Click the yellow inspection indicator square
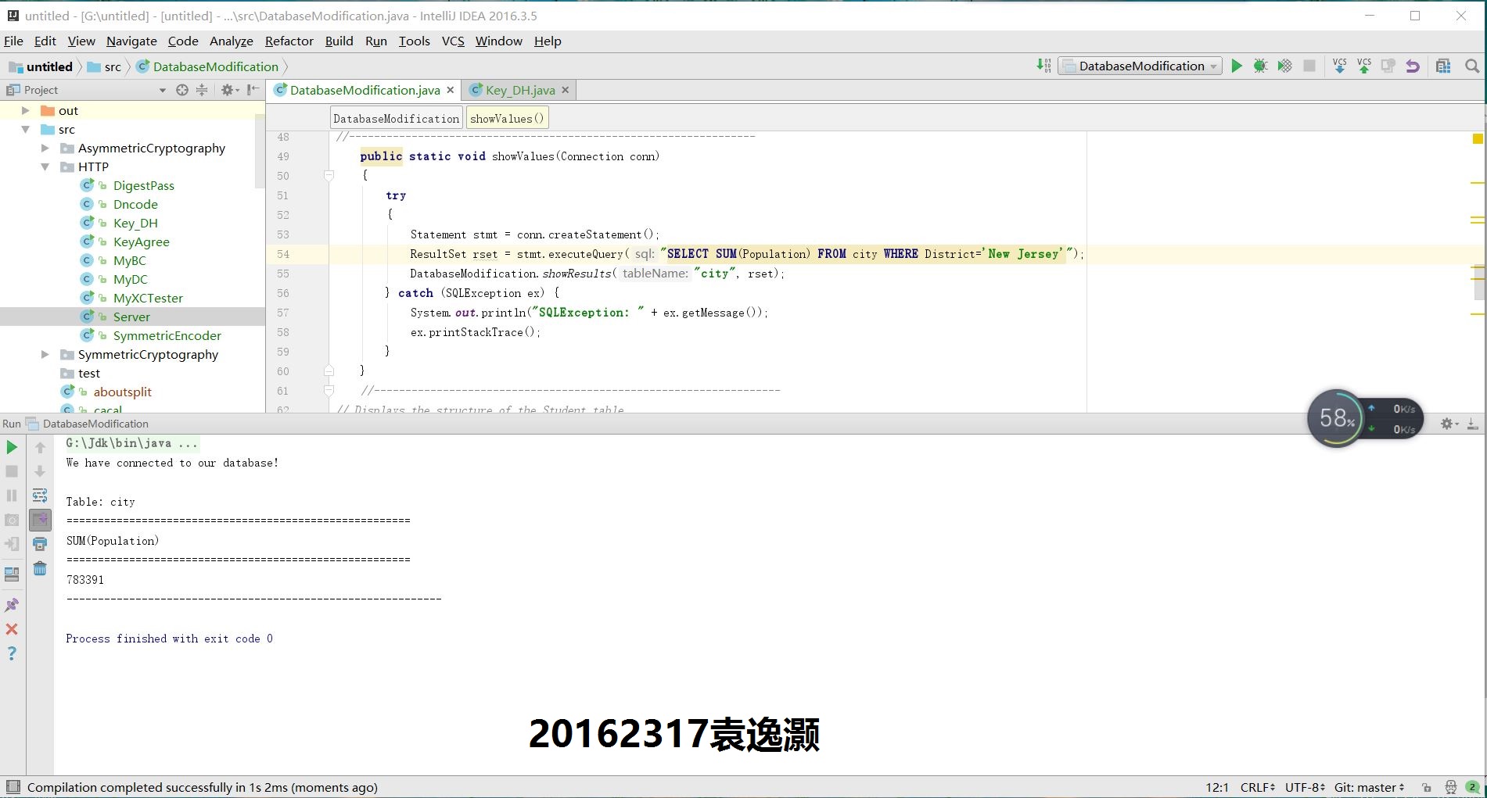1487x798 pixels. point(1478,138)
